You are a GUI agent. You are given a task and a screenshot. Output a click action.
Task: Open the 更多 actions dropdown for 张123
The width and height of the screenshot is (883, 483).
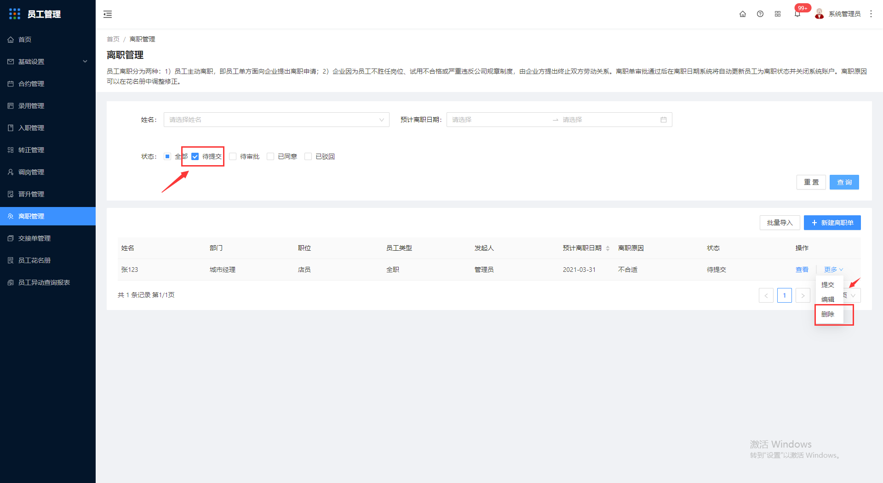833,270
